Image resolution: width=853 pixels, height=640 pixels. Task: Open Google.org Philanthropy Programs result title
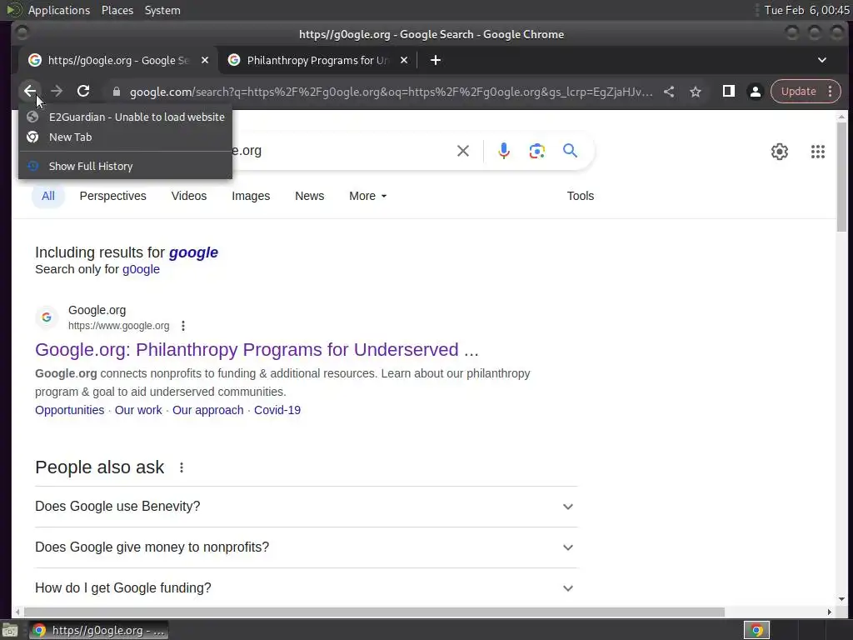click(257, 349)
